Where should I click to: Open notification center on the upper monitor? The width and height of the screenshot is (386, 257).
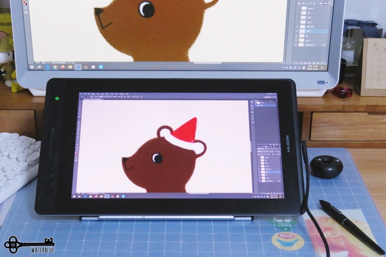coord(322,67)
